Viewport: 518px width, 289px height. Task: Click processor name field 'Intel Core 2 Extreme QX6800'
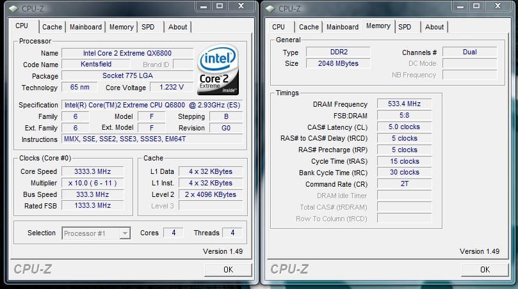coord(127,53)
